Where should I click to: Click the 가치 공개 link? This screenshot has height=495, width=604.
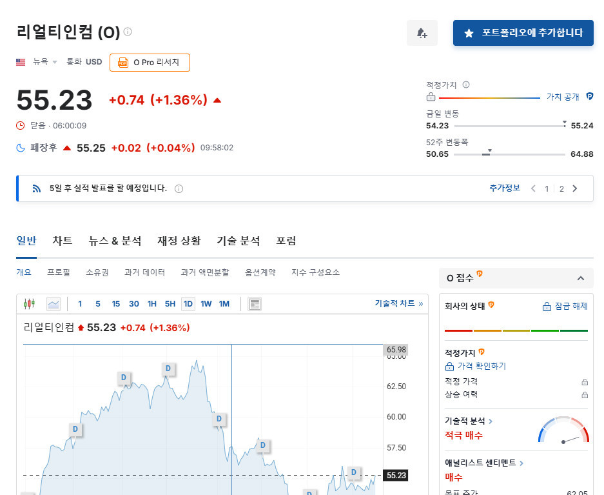coord(563,97)
